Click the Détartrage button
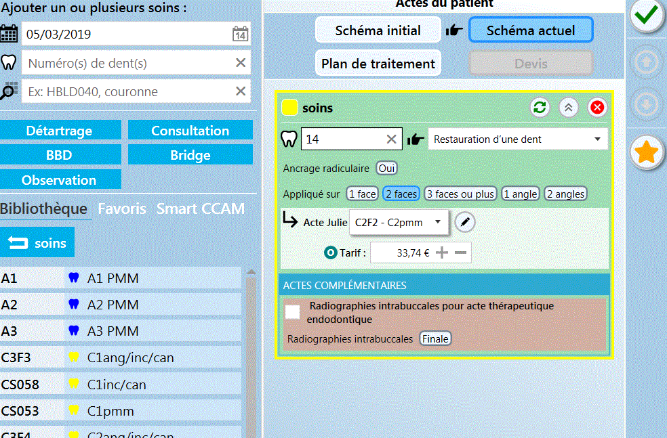Image resolution: width=667 pixels, height=438 pixels. (x=60, y=131)
